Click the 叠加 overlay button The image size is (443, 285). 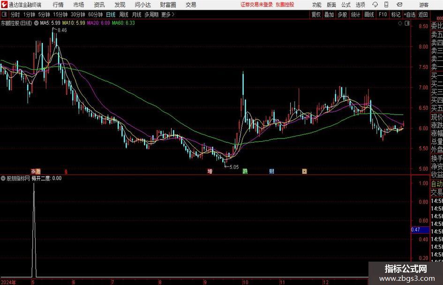pos(329,15)
